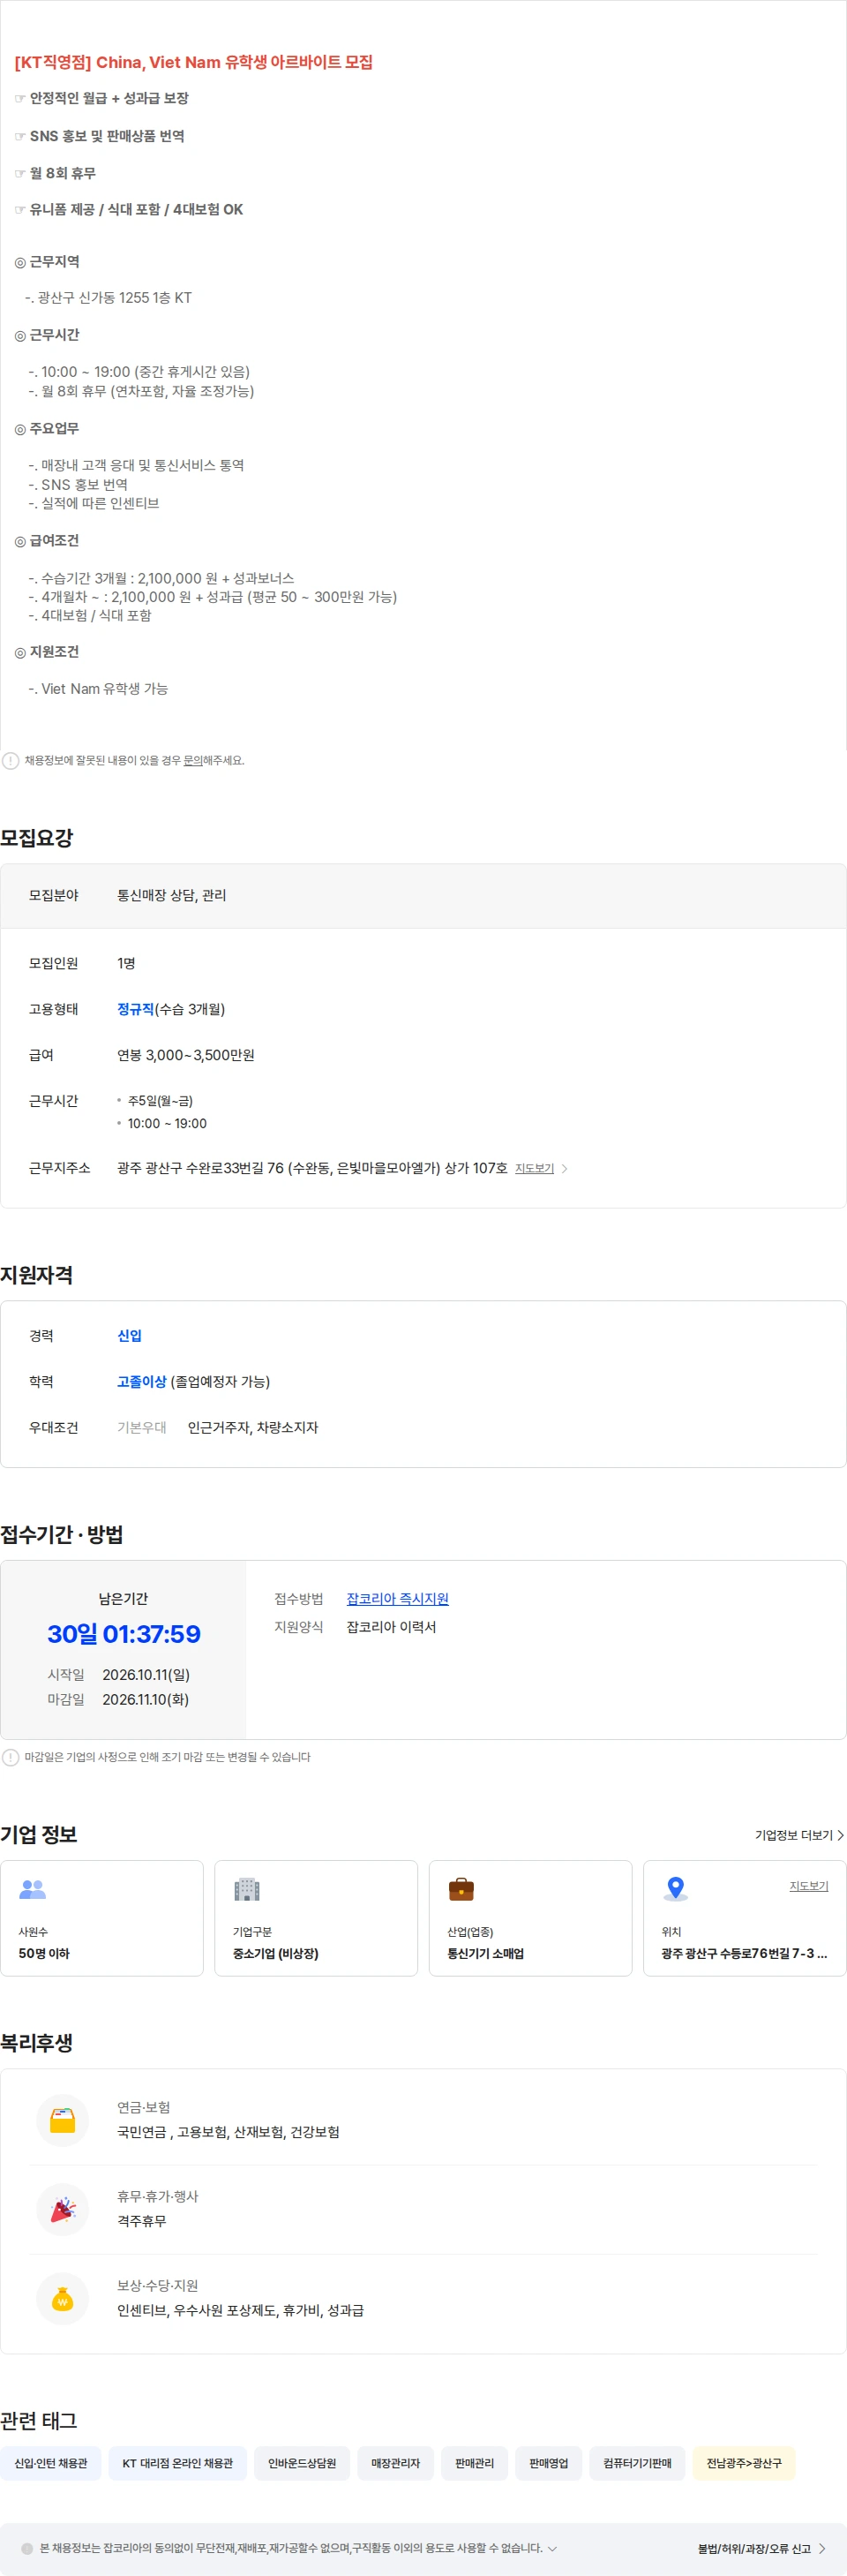The image size is (847, 2576).
Task: Click the 기업구분 building icon
Action: (x=247, y=1889)
